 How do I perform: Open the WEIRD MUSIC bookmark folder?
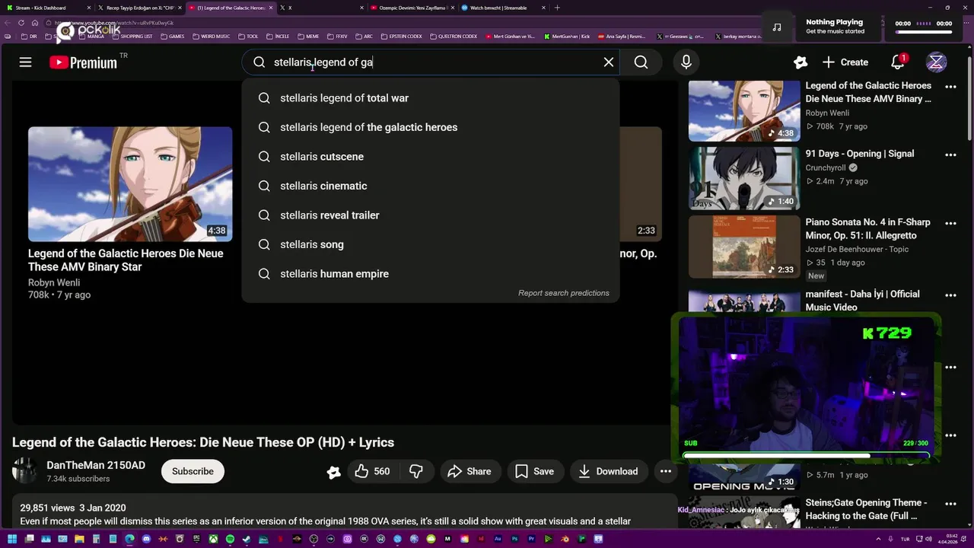point(212,36)
